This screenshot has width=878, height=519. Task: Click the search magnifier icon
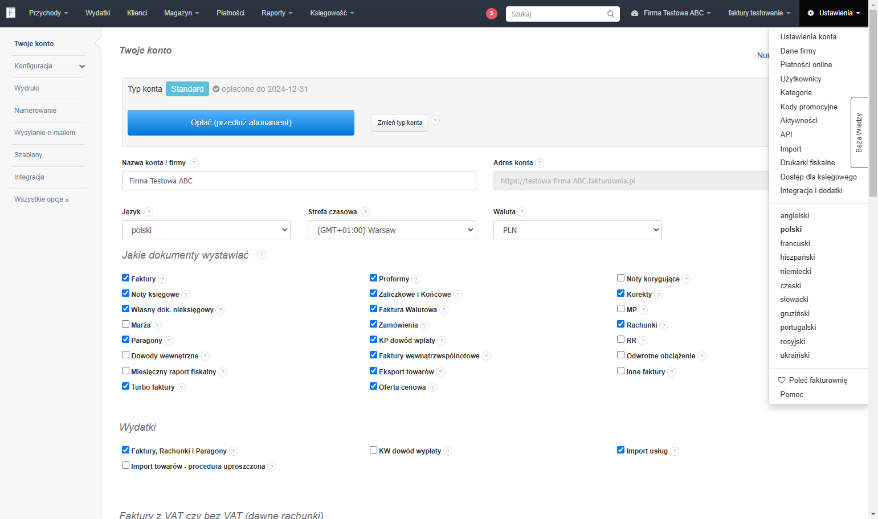[x=611, y=14]
